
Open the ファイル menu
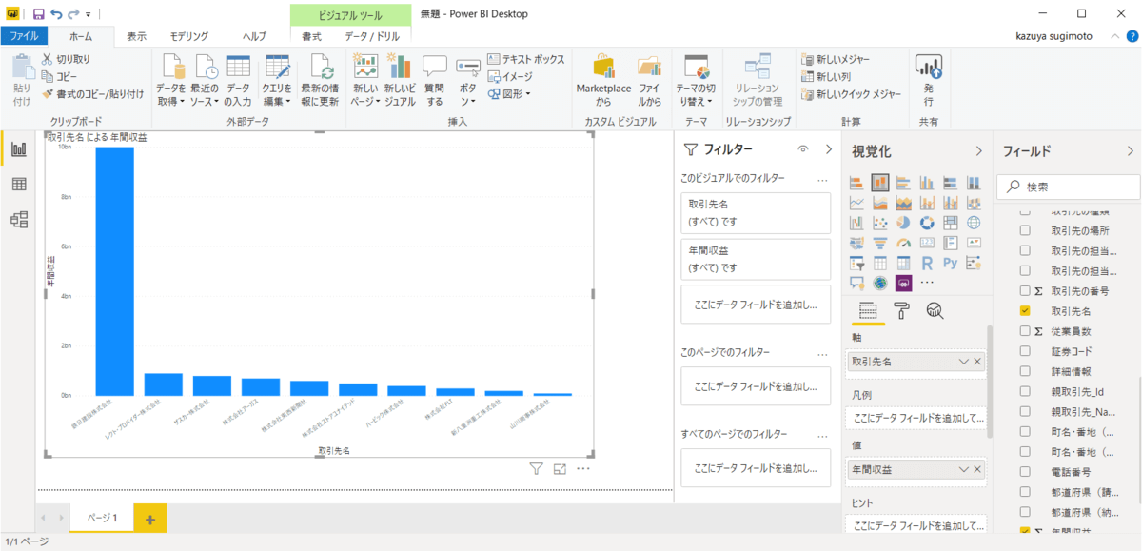point(24,36)
